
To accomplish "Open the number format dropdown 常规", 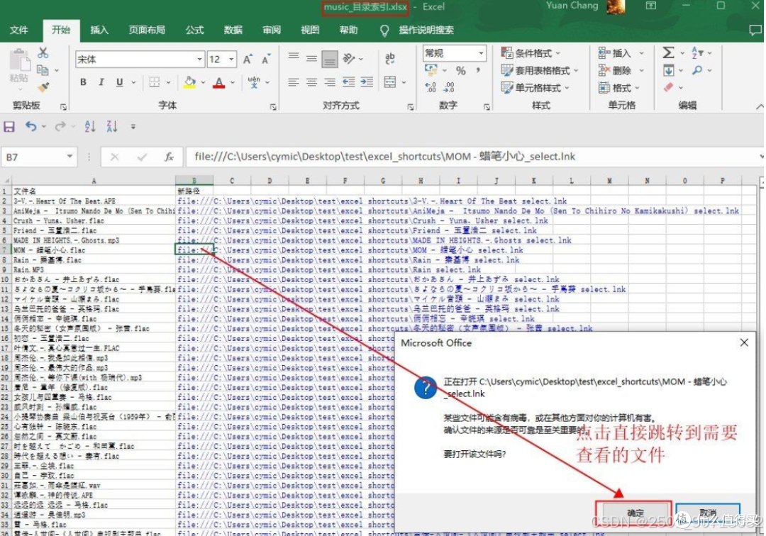I will click(x=481, y=53).
